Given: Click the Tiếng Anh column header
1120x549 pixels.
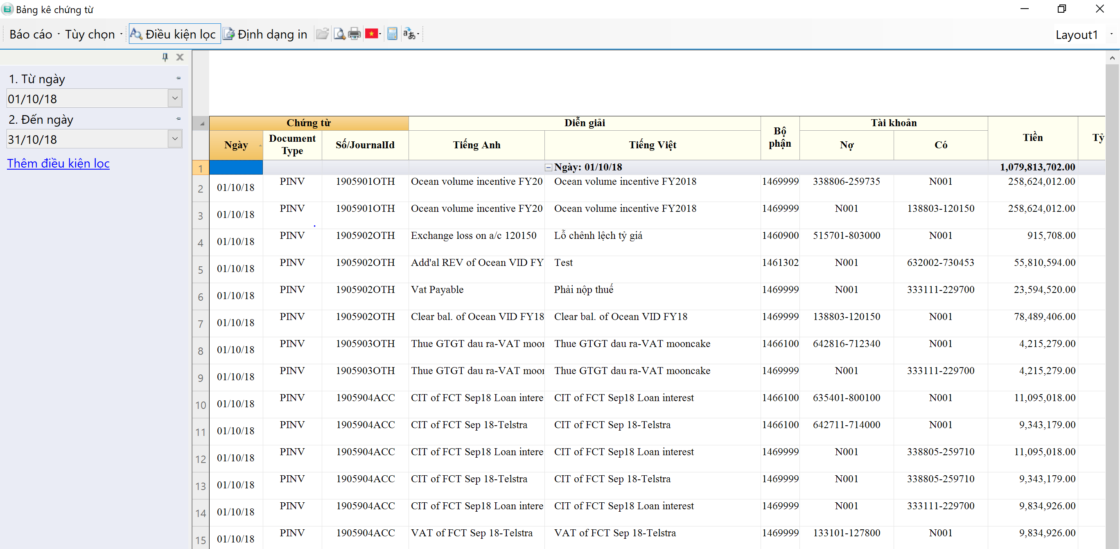Looking at the screenshot, I should 476,145.
